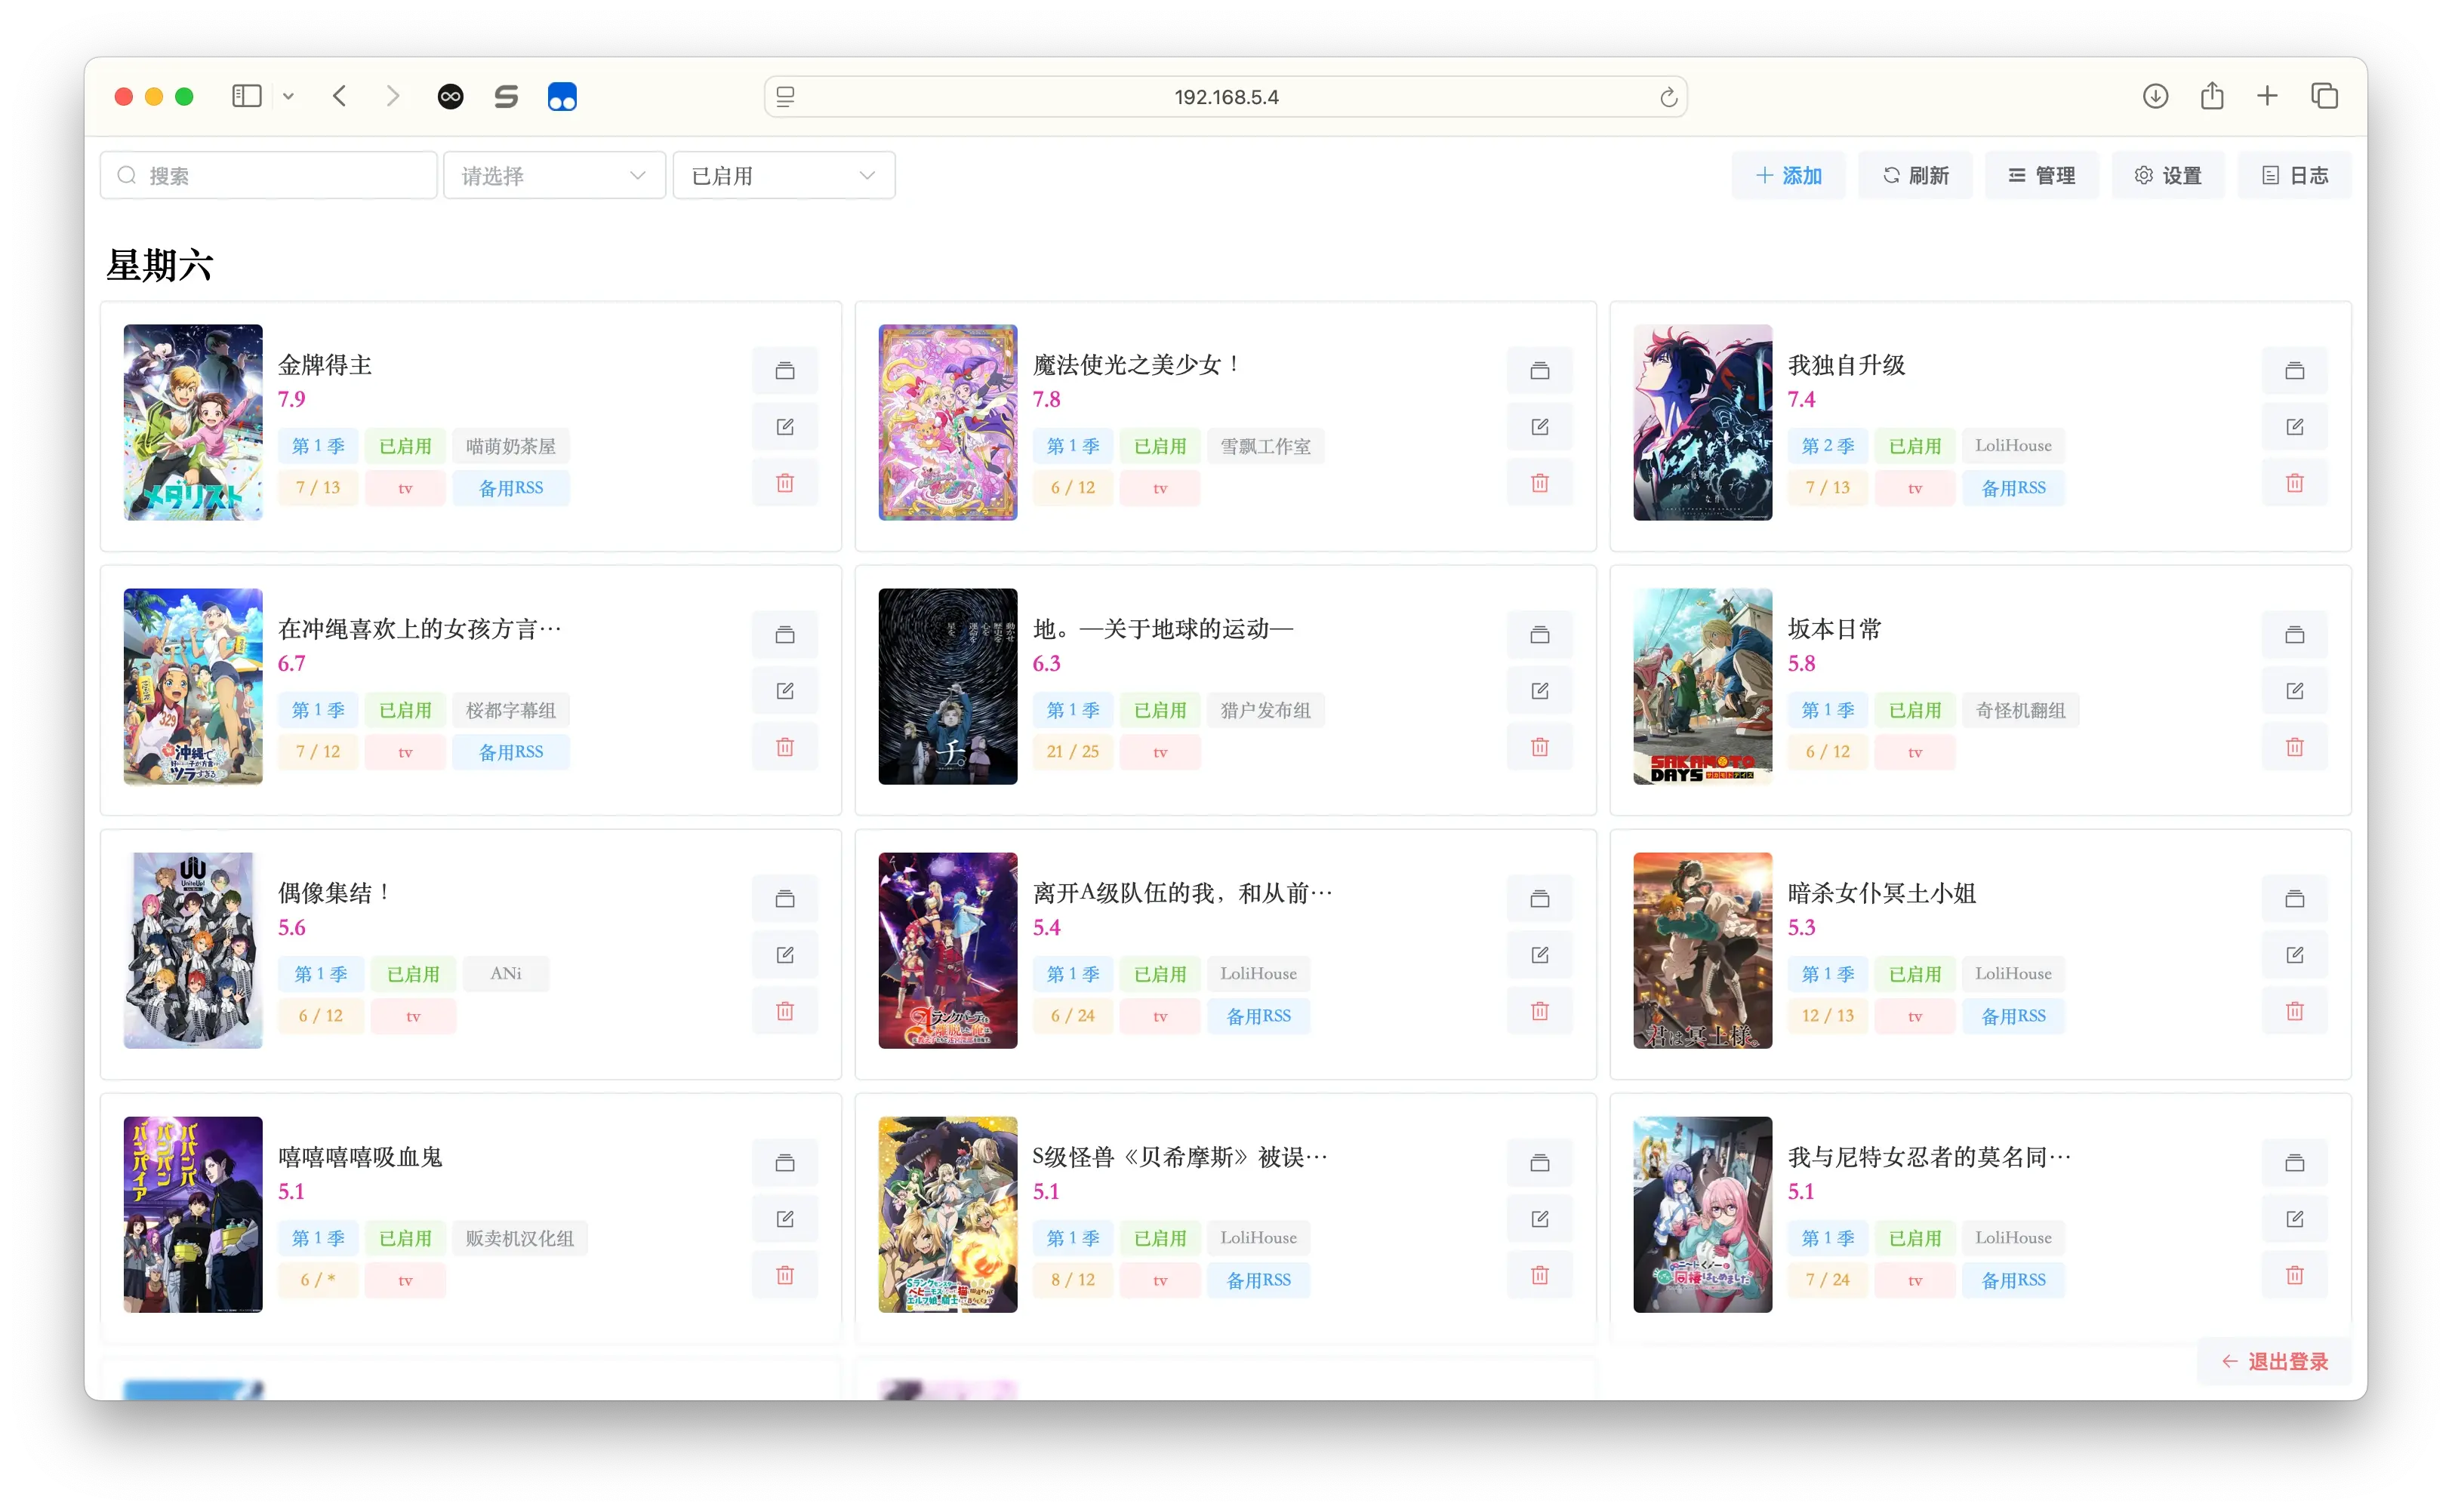Open archive icon on 金牌得主 card
The image size is (2452, 1512).
[x=785, y=370]
